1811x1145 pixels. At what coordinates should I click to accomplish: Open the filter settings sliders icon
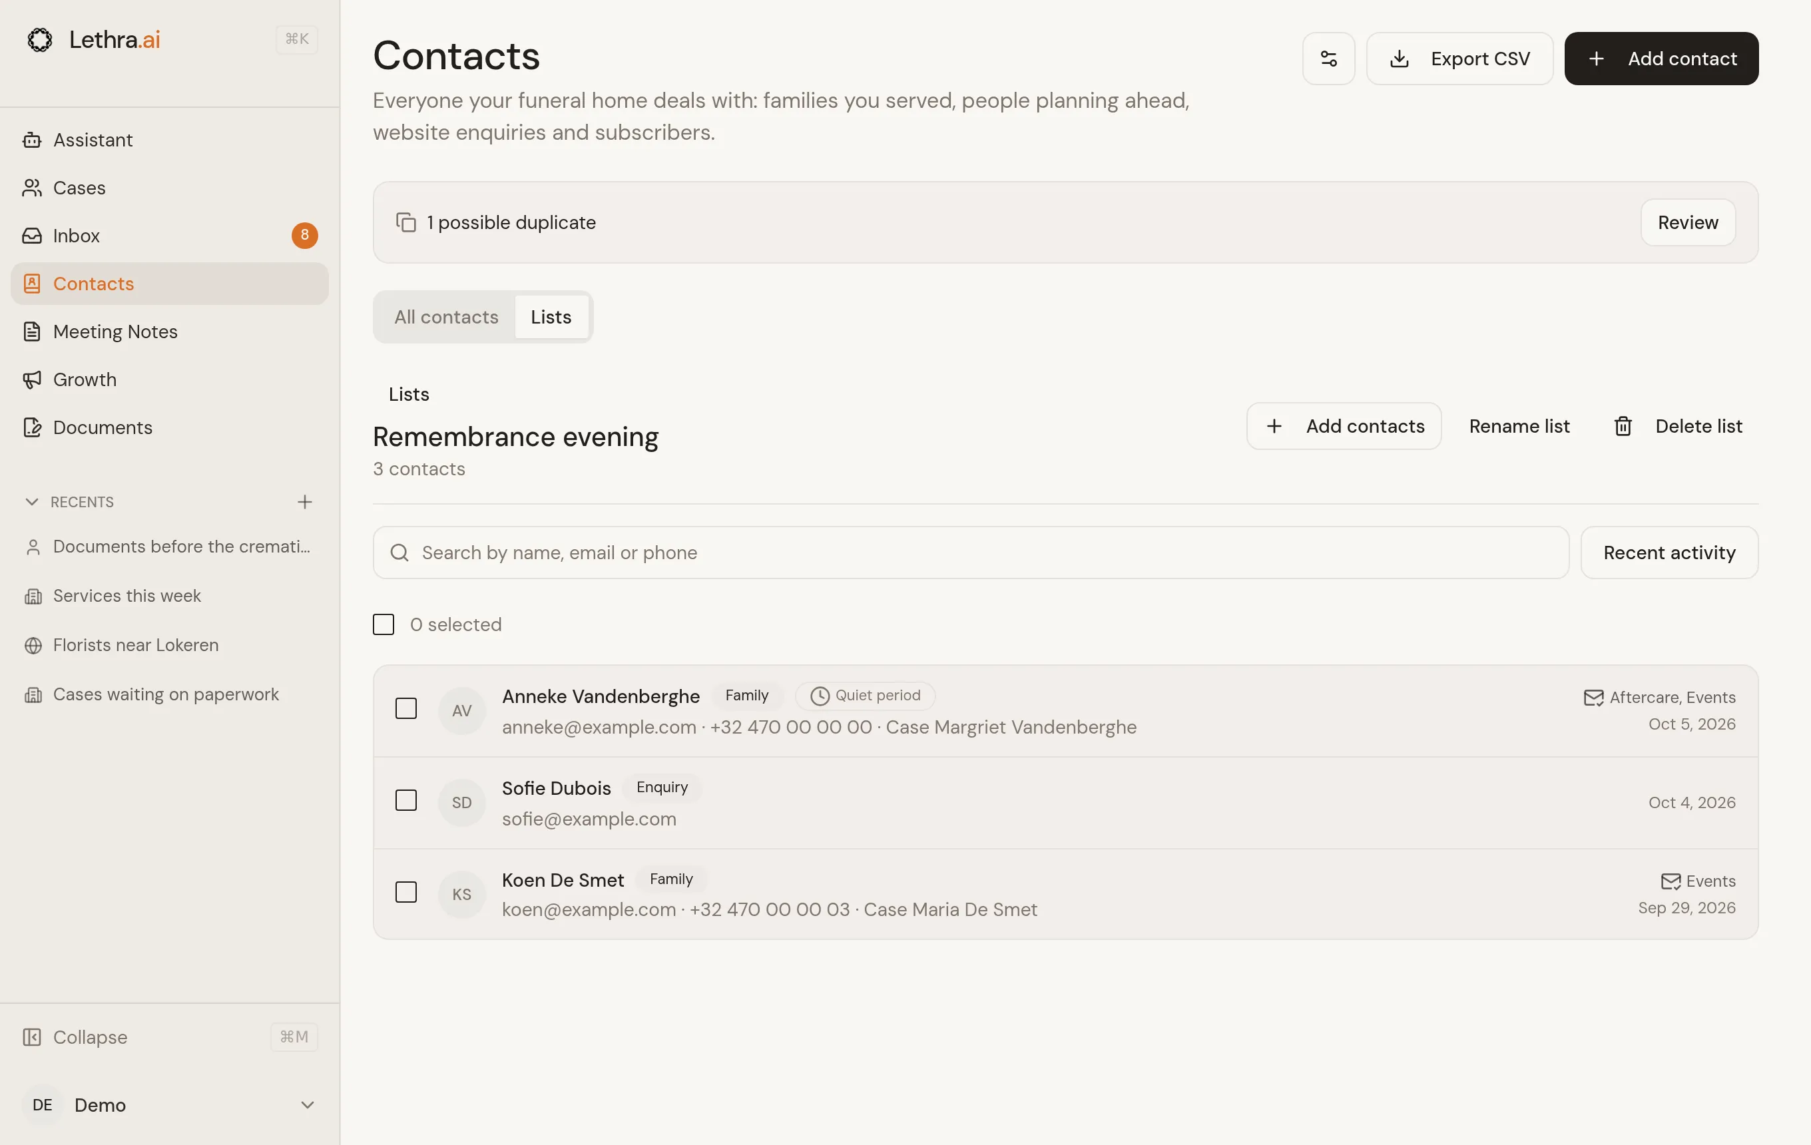(1328, 59)
